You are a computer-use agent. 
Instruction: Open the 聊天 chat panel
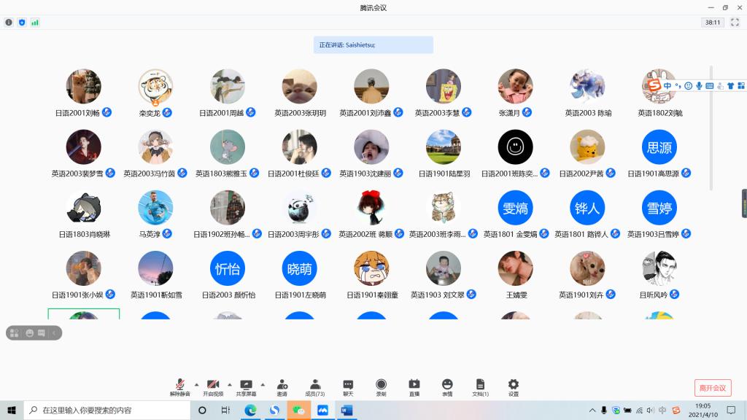pos(348,387)
